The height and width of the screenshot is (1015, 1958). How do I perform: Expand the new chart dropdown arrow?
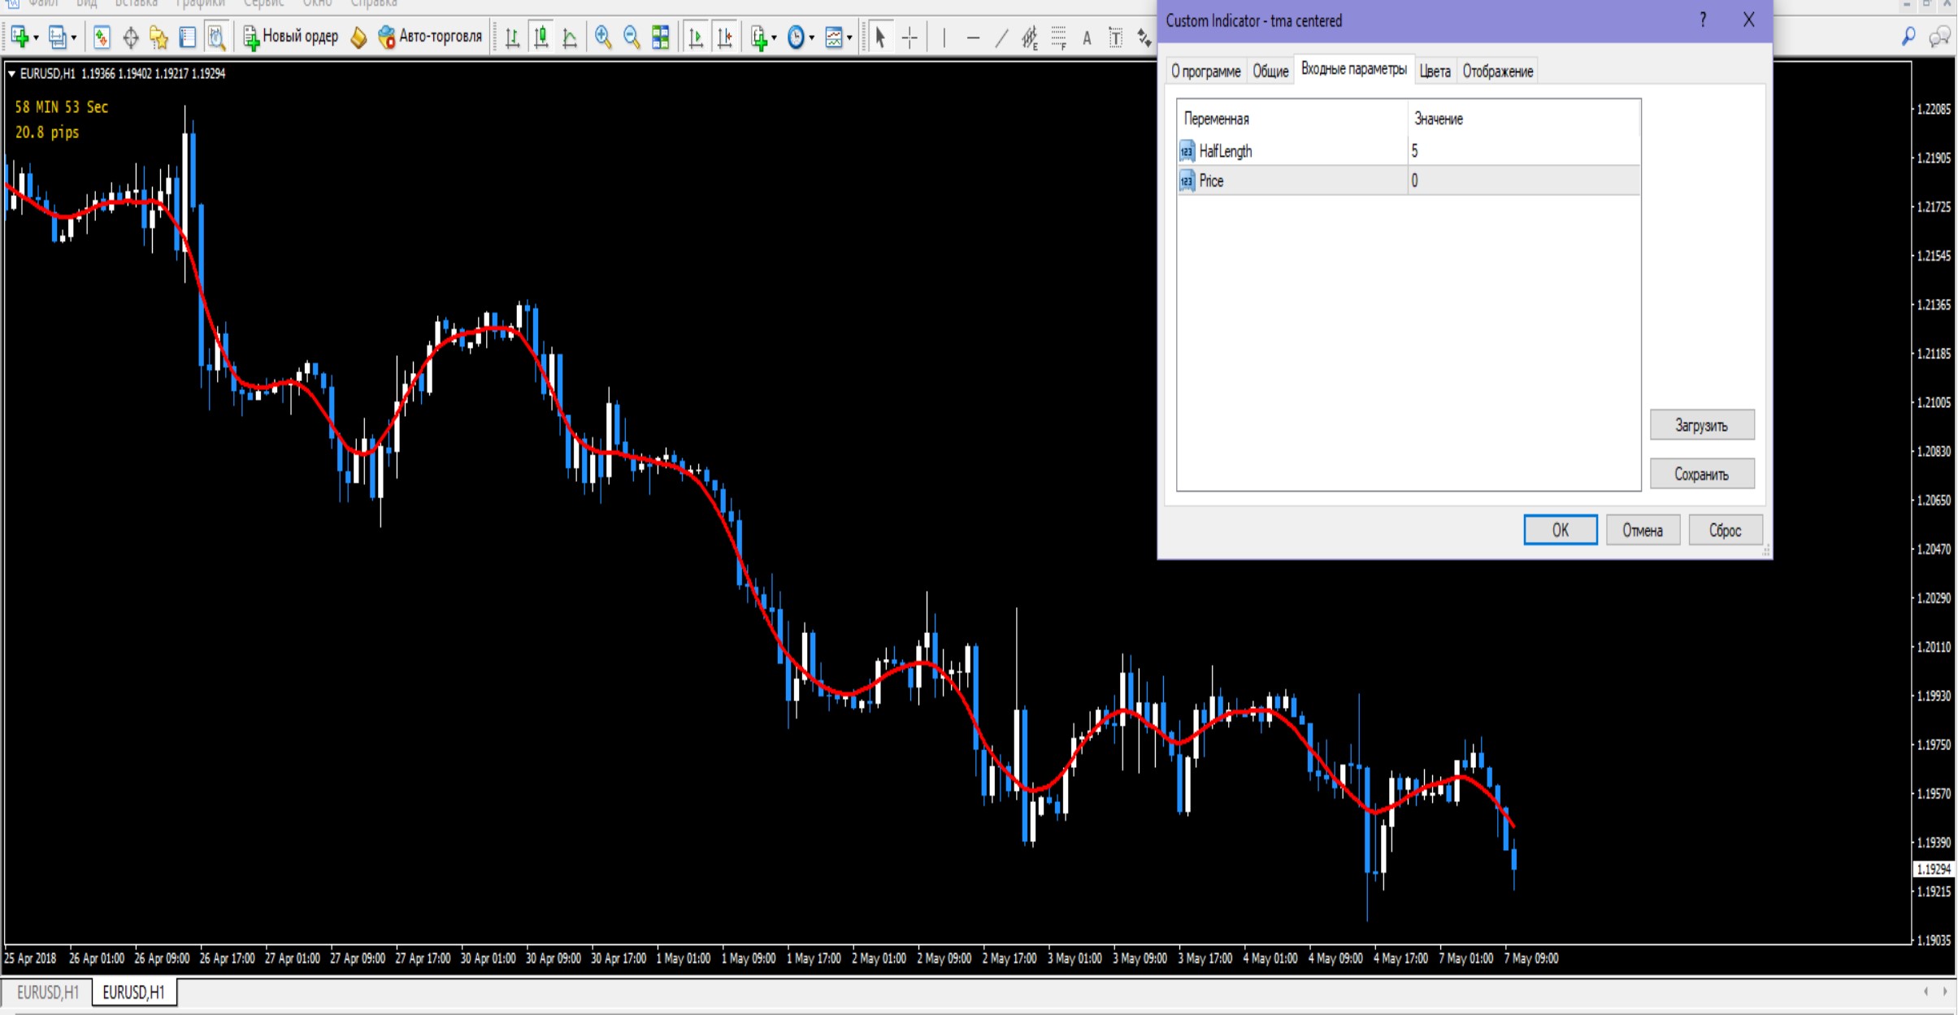pyautogui.click(x=36, y=37)
